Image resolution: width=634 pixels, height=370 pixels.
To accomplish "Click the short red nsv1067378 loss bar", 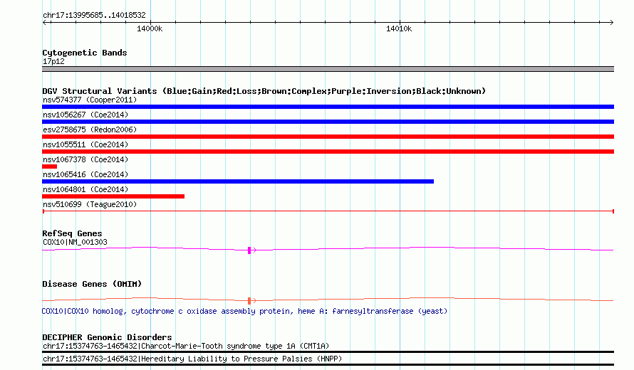I will tap(49, 166).
